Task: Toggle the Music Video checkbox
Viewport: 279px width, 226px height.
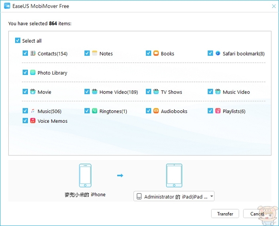Action: (210, 92)
